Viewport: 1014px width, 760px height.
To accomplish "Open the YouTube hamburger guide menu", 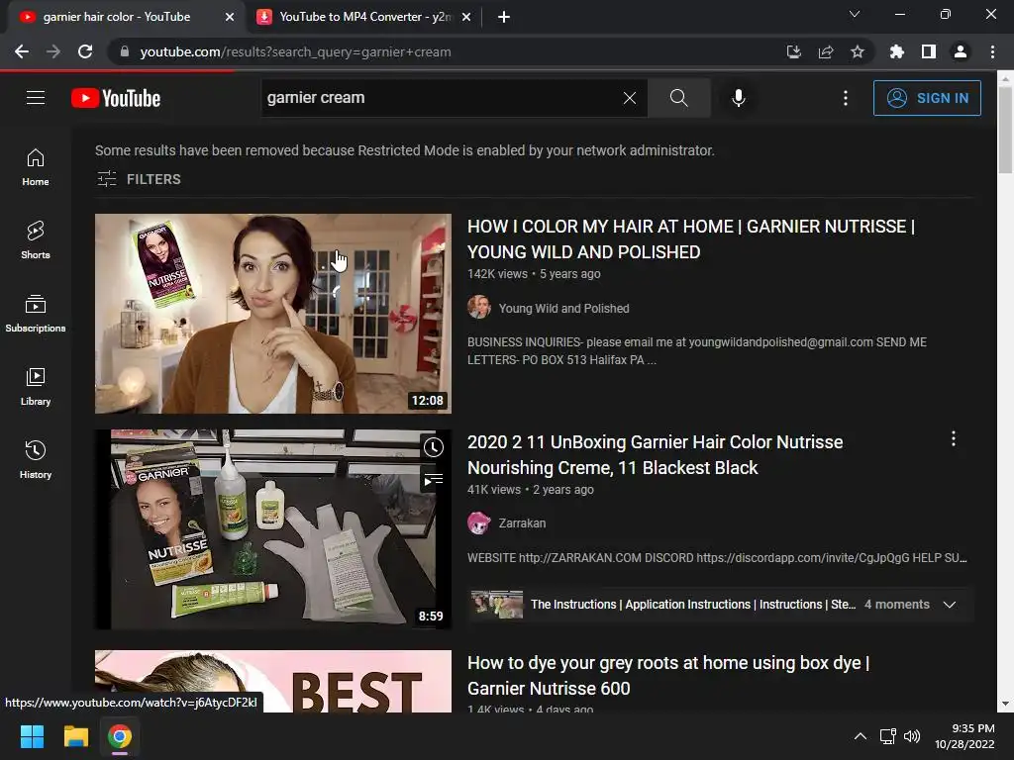I will click(36, 98).
